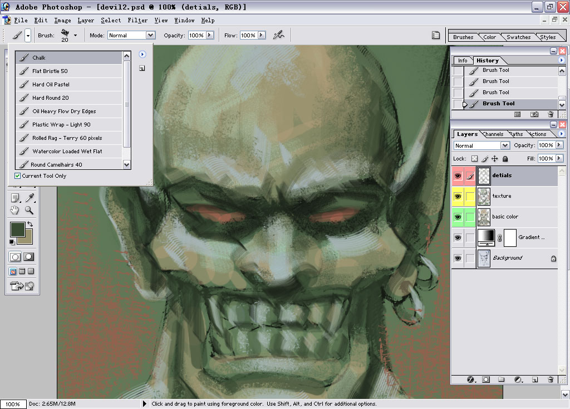Create a new layer

coord(535,379)
